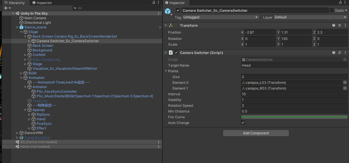Click the Add Component button
Screen dimensions: 349x163
click(256, 133)
